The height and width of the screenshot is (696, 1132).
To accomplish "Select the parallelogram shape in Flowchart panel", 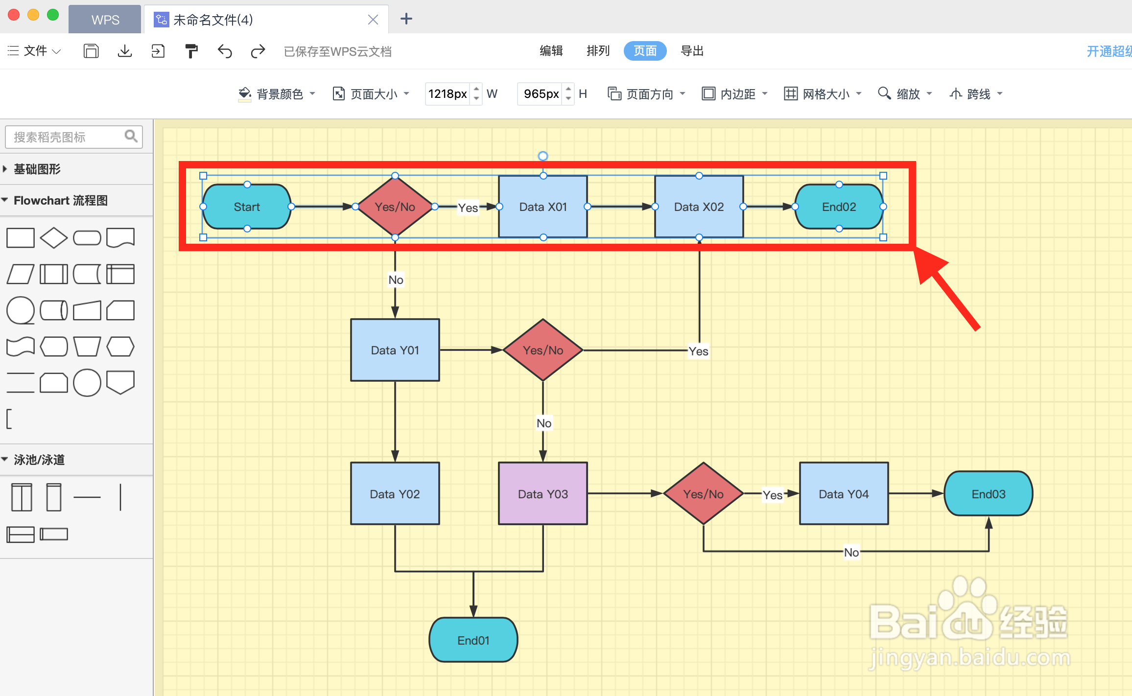I will (20, 274).
